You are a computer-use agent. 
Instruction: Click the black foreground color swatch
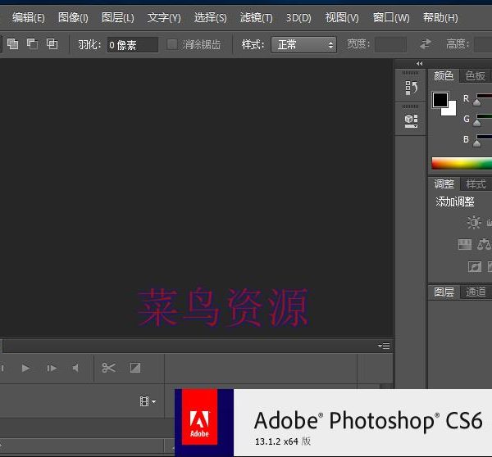tap(440, 99)
